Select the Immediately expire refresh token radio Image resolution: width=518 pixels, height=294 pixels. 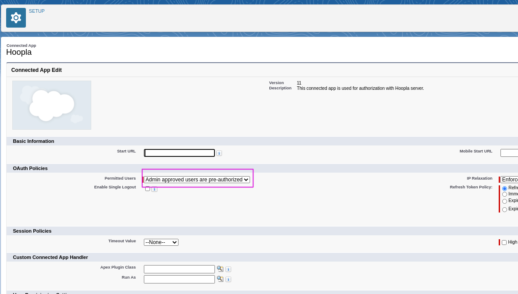click(x=504, y=195)
